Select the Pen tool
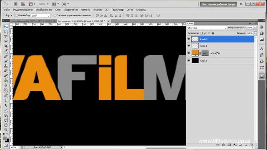Screen dimensions: 267x150 point(6,95)
